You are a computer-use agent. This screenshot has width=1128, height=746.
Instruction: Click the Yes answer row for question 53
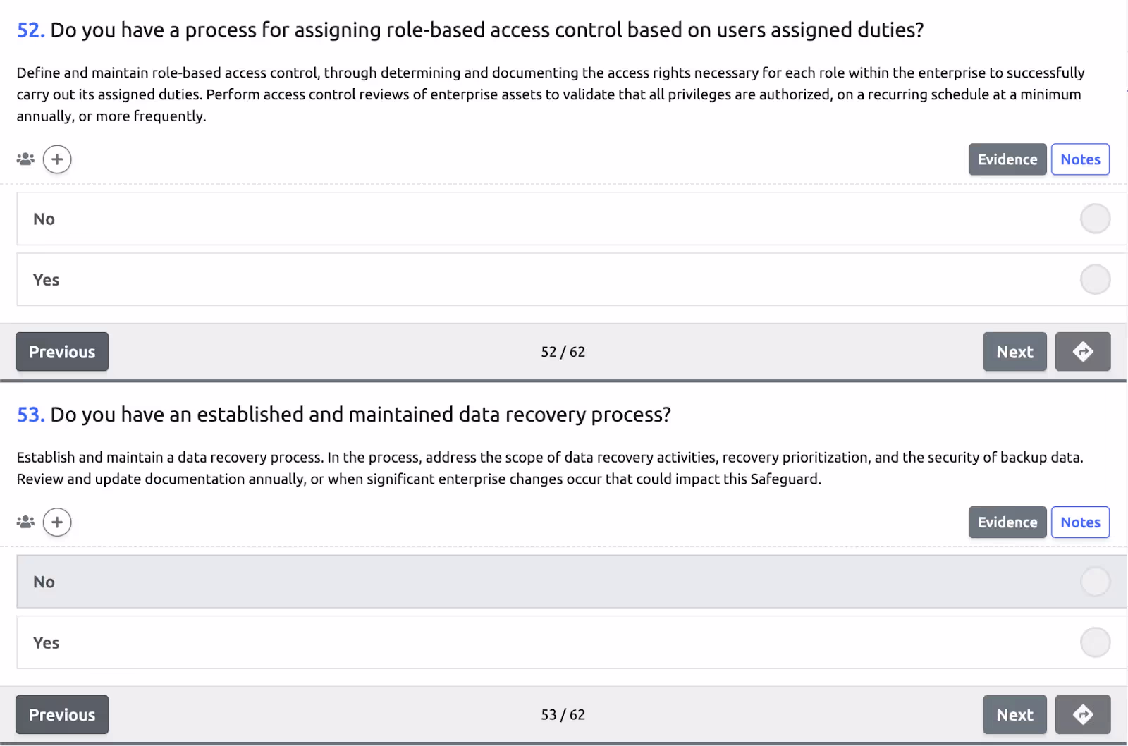[x=571, y=642]
